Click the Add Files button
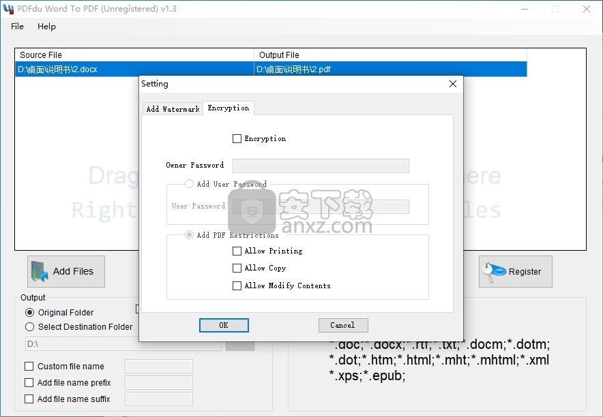The image size is (603, 417). [x=65, y=271]
